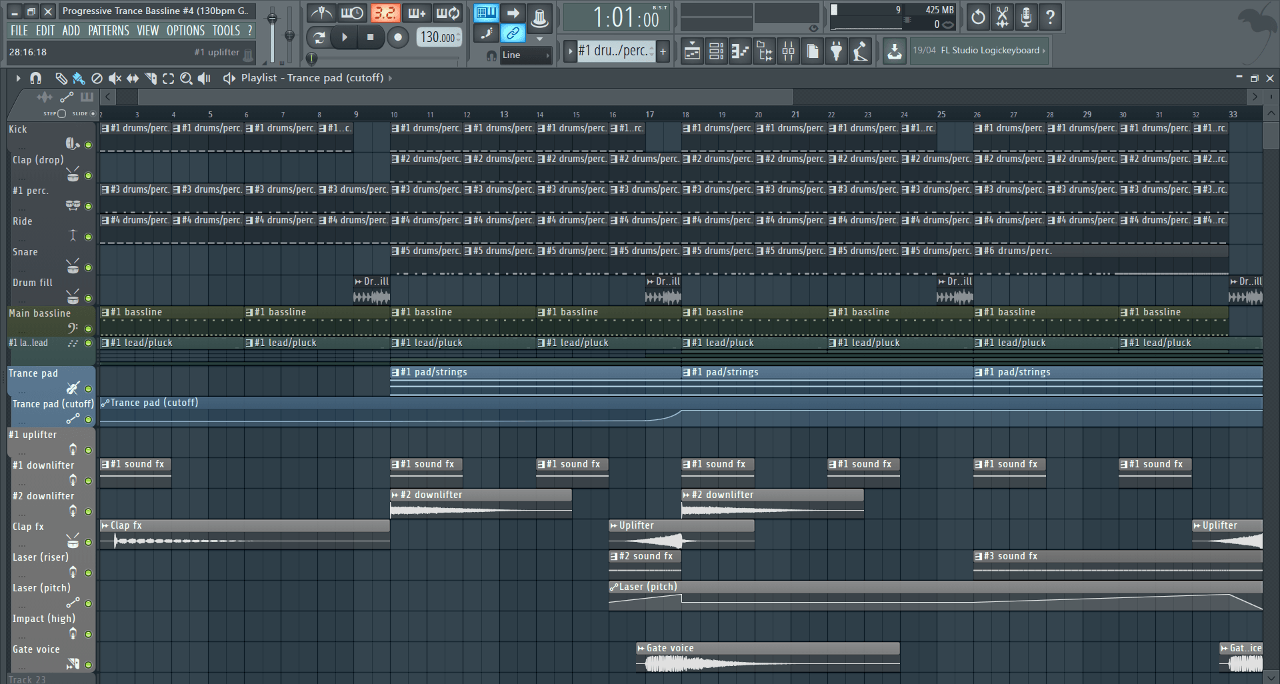Viewport: 1280px width, 684px height.
Task: Select the Slice tool in the playlist
Action: click(151, 78)
